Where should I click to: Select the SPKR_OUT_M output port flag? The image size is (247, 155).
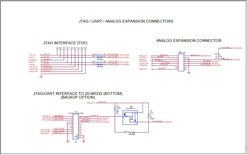pos(202,55)
